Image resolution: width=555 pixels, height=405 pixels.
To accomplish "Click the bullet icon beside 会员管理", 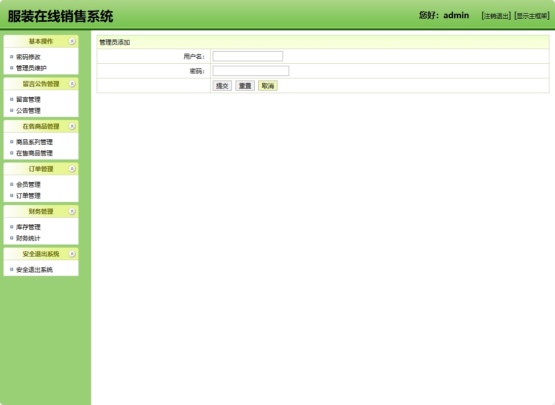I will tap(12, 184).
